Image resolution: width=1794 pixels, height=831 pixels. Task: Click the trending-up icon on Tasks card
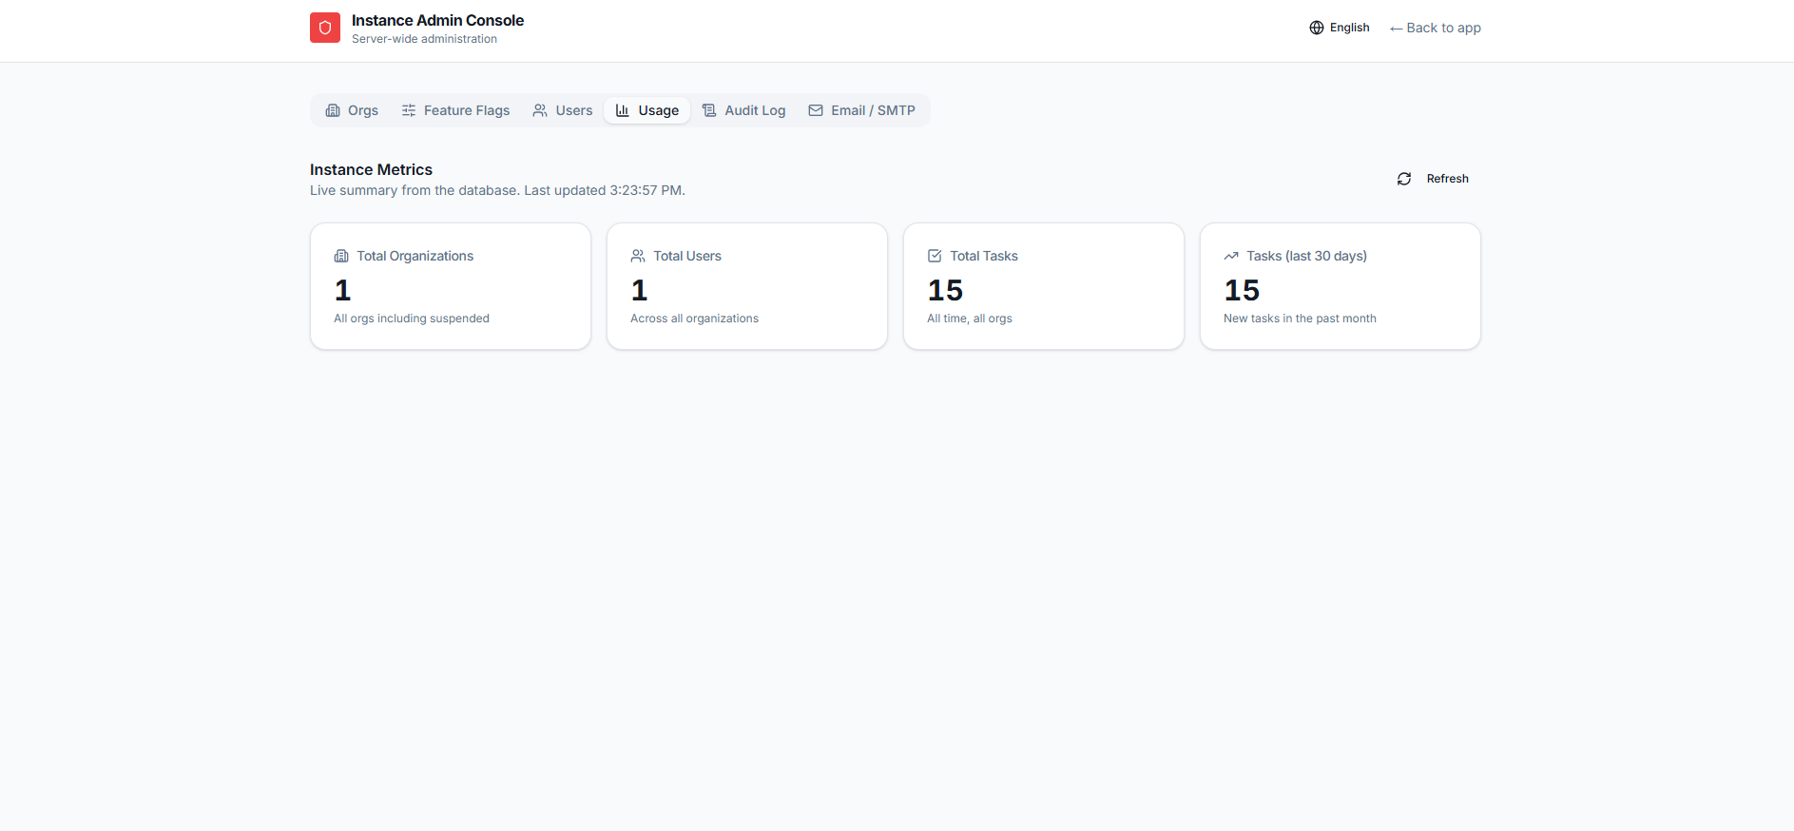[1231, 256]
